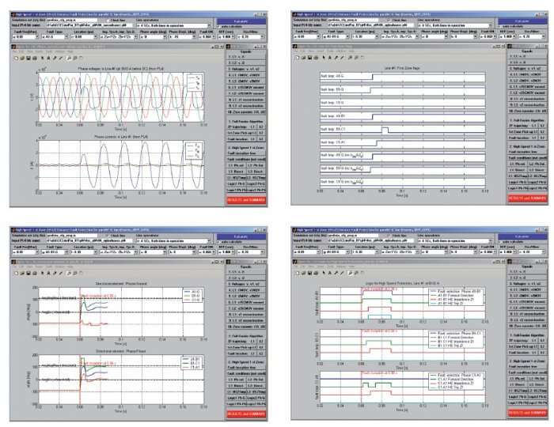Click RESULTS and SUMMARY button beside High-Speed logic plot
Viewport: 554px width, 427px height.
(527, 413)
